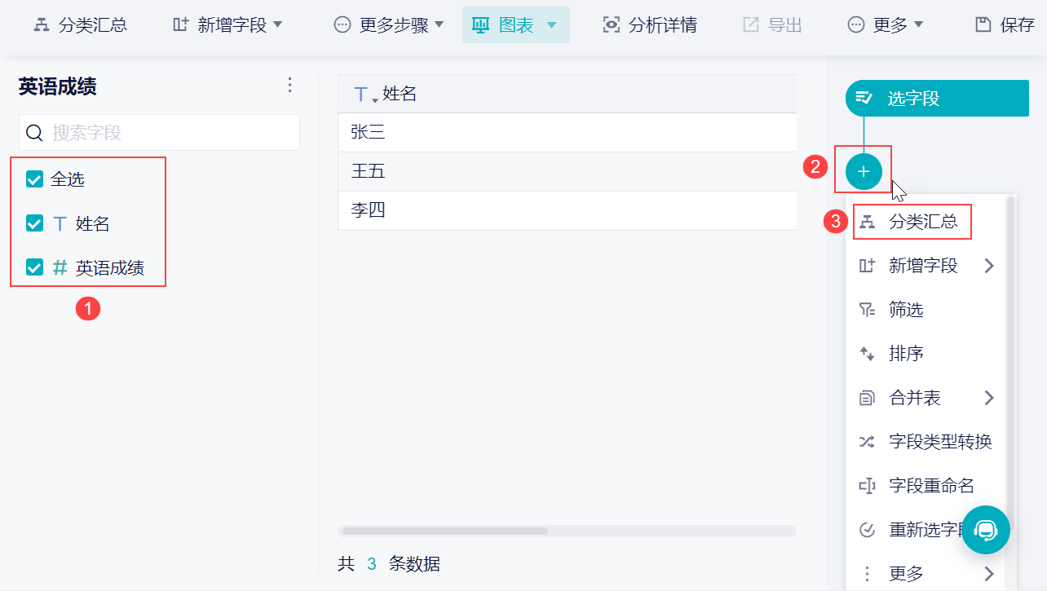Screen dimensions: 1047x591
Task: Toggle the 英语成绩 field checkbox
Action: pos(34,267)
